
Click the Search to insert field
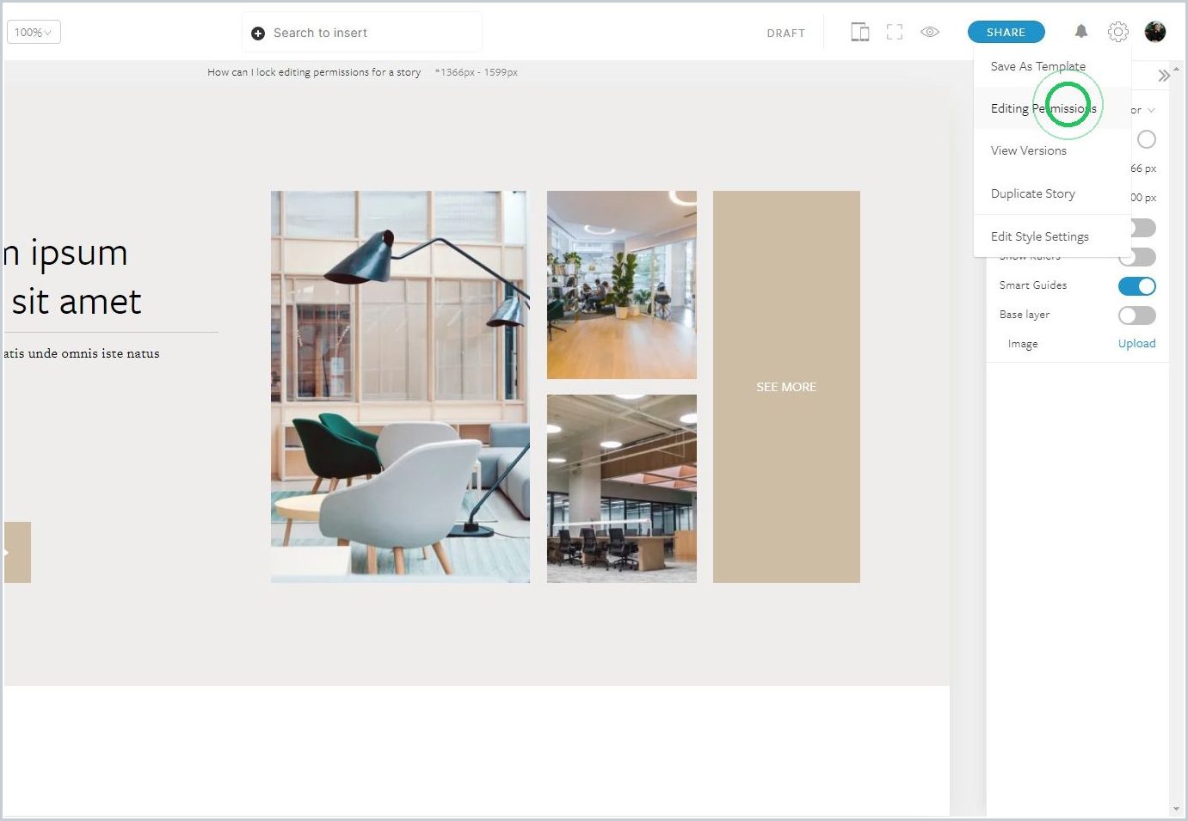(x=362, y=33)
